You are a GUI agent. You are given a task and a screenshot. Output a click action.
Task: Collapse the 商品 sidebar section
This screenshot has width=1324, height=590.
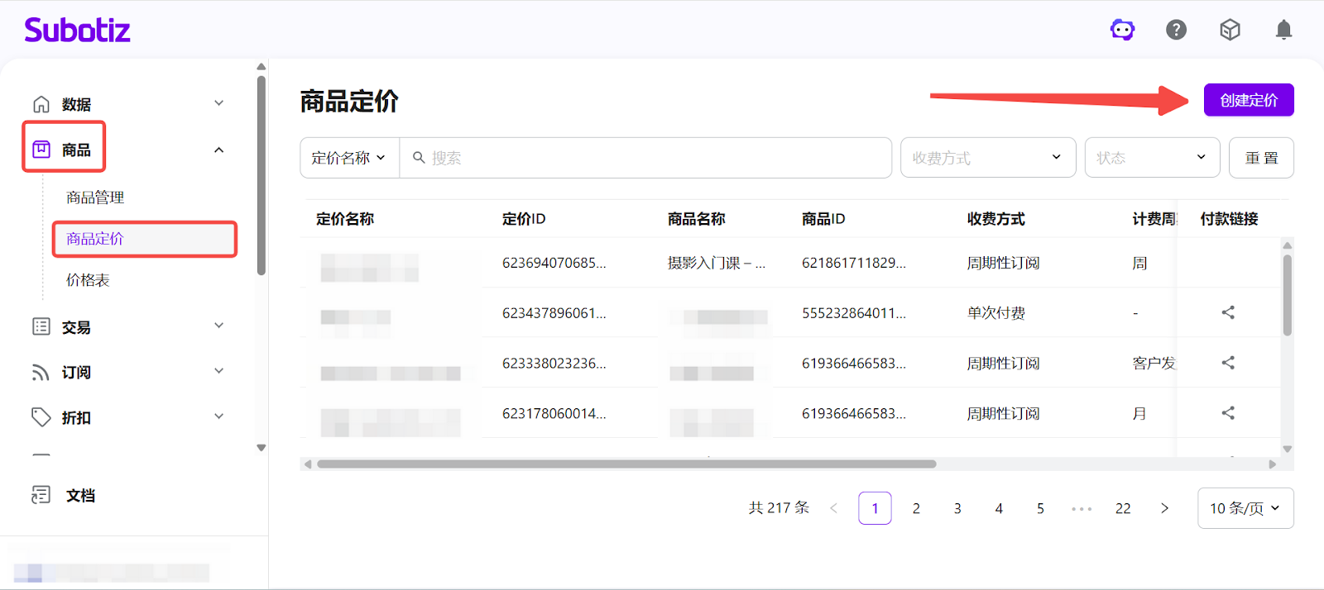pyautogui.click(x=218, y=150)
